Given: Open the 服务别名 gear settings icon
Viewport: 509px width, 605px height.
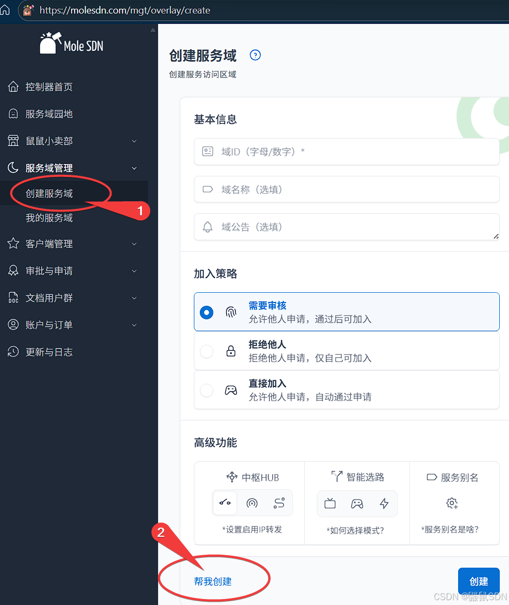Looking at the screenshot, I should click(452, 503).
